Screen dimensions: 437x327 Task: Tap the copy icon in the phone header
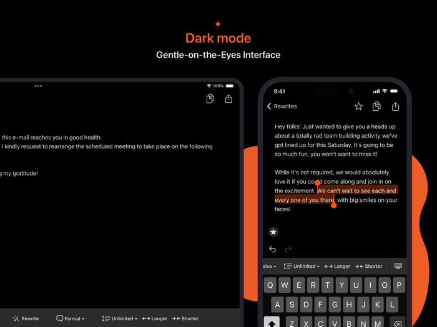click(x=376, y=107)
